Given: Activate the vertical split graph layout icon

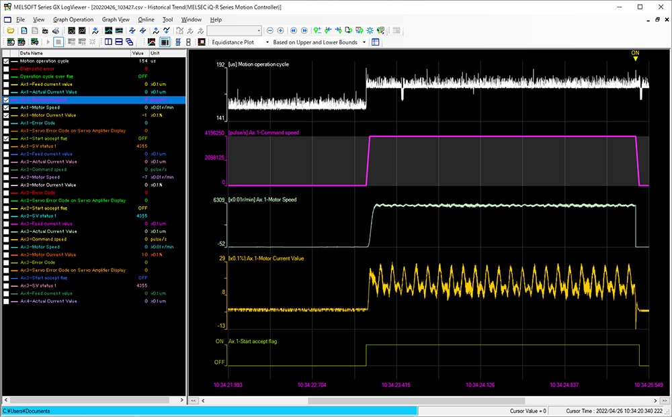Looking at the screenshot, I should point(109,42).
